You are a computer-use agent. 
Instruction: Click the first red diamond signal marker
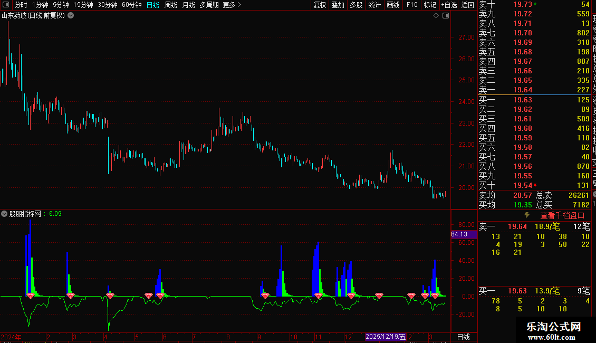point(31,296)
